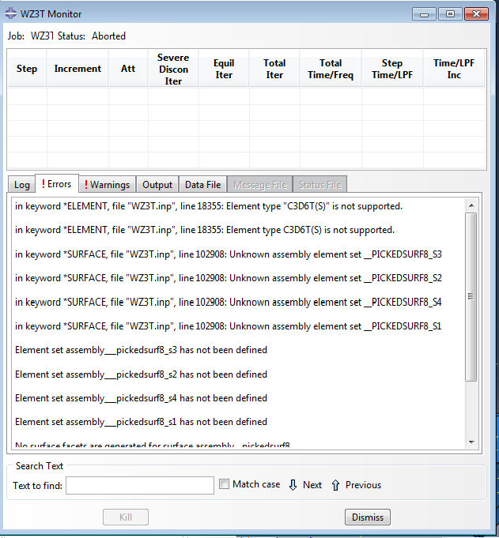Screen dimensions: 499x538
Task: Click the Step column header
Action: click(27, 69)
